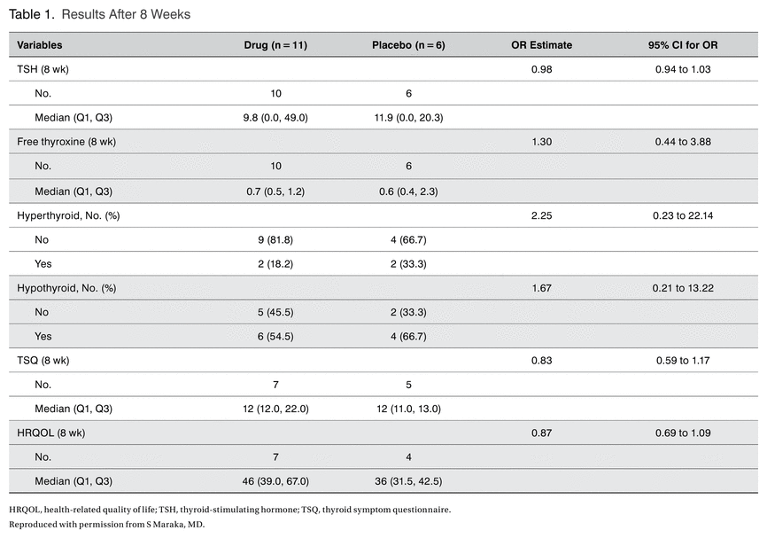This screenshot has width=767, height=538.
Task: Click the 'Hyperthyroid, No. (%)' row label
Action: 67,214
